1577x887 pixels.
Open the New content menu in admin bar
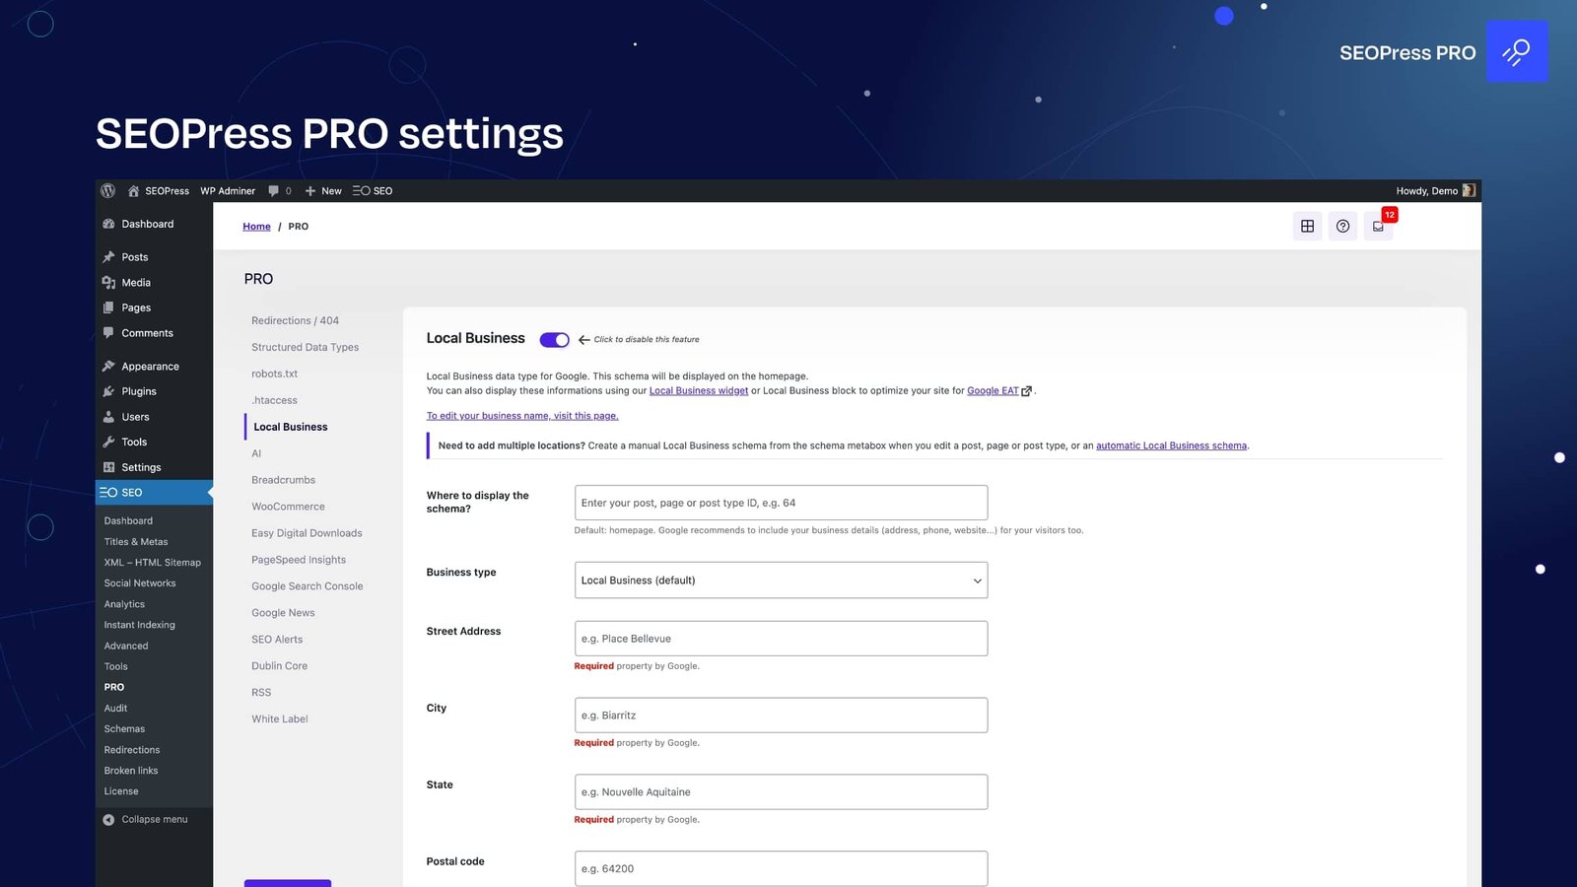click(x=323, y=191)
